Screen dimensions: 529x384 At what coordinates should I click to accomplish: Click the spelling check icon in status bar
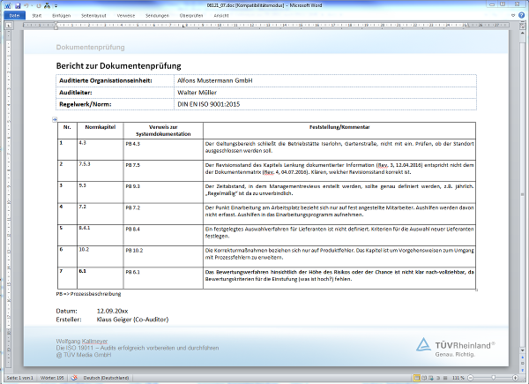75,379
